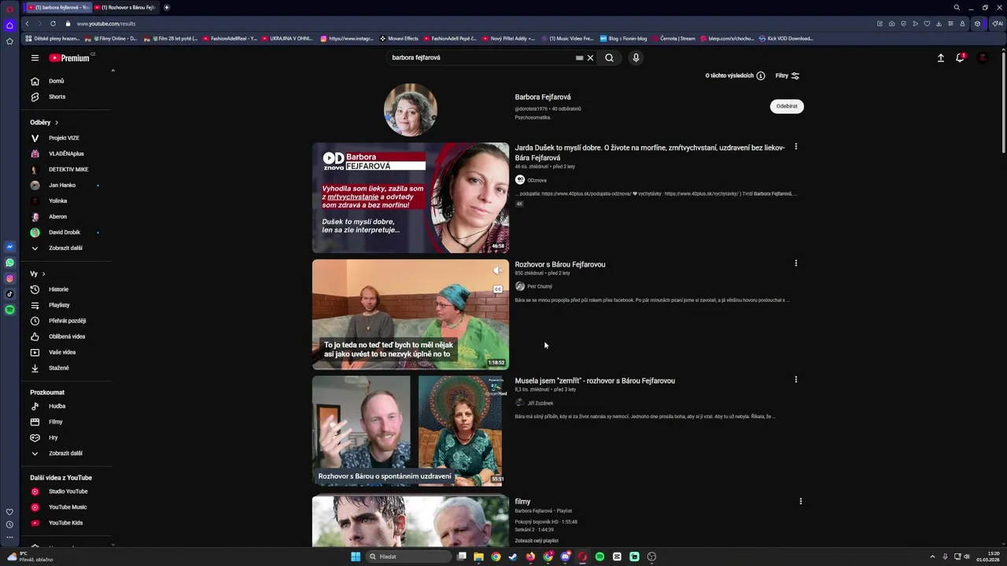Click the YouTube Premium logo
The width and height of the screenshot is (1007, 566).
71,57
